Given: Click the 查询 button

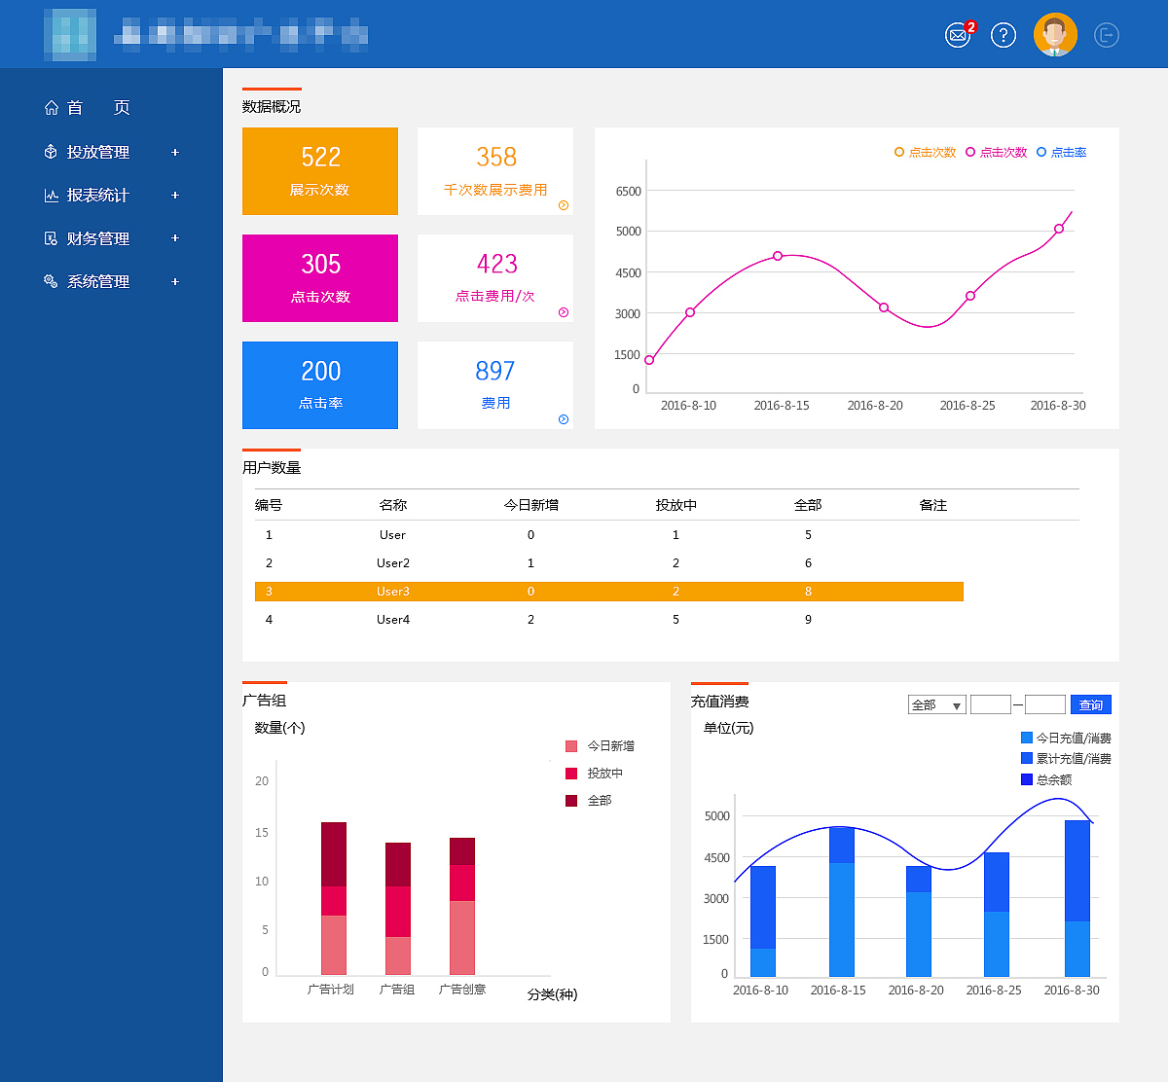Looking at the screenshot, I should coord(1090,705).
